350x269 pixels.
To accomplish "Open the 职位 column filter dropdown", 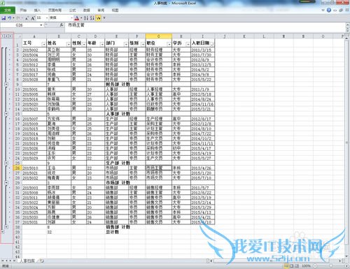I will click(x=169, y=44).
